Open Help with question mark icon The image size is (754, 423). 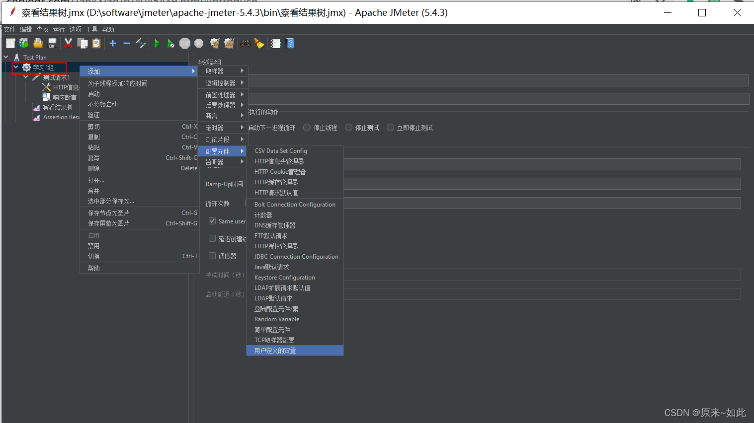tap(290, 44)
